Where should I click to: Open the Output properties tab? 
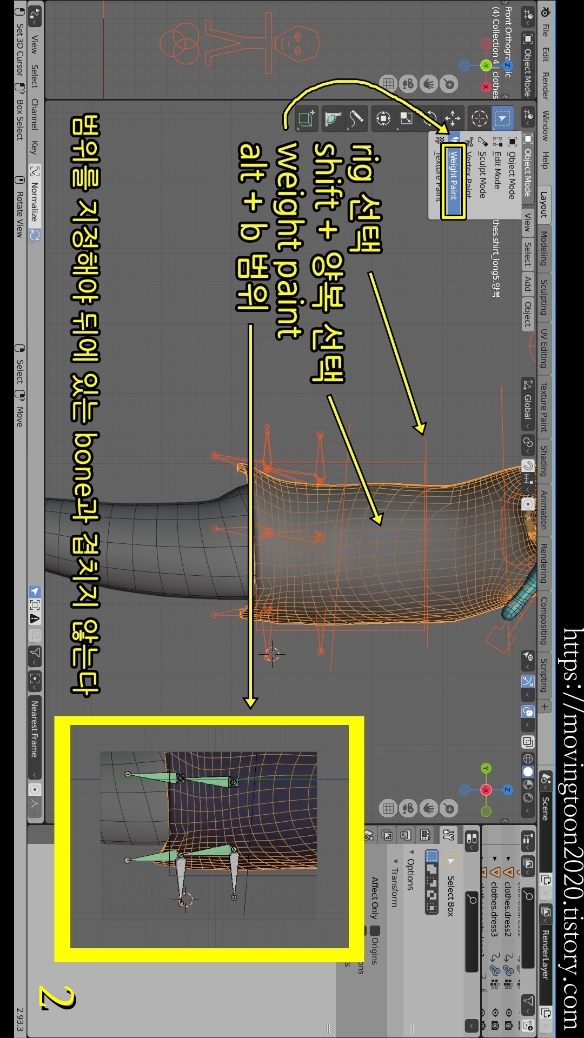(406, 835)
